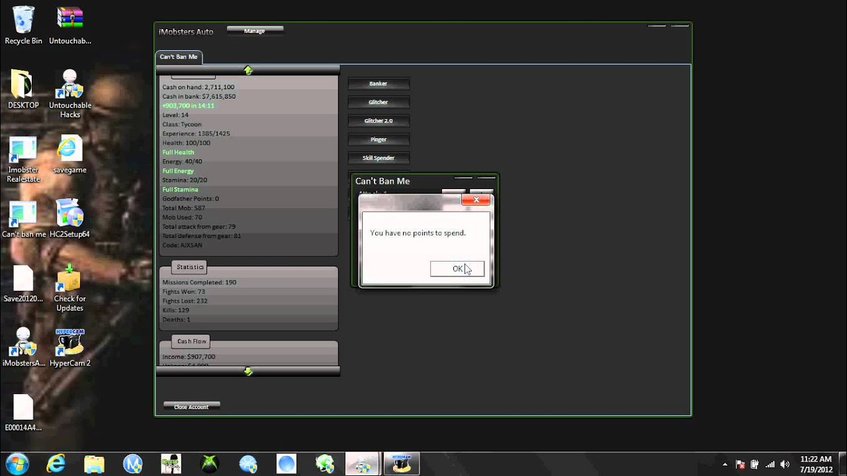The width and height of the screenshot is (847, 476).
Task: Switch to HyperCam in the taskbar
Action: pos(401,463)
